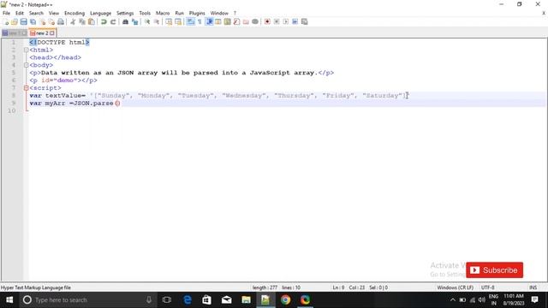
Task: Open the Run menu
Action: 179,13
